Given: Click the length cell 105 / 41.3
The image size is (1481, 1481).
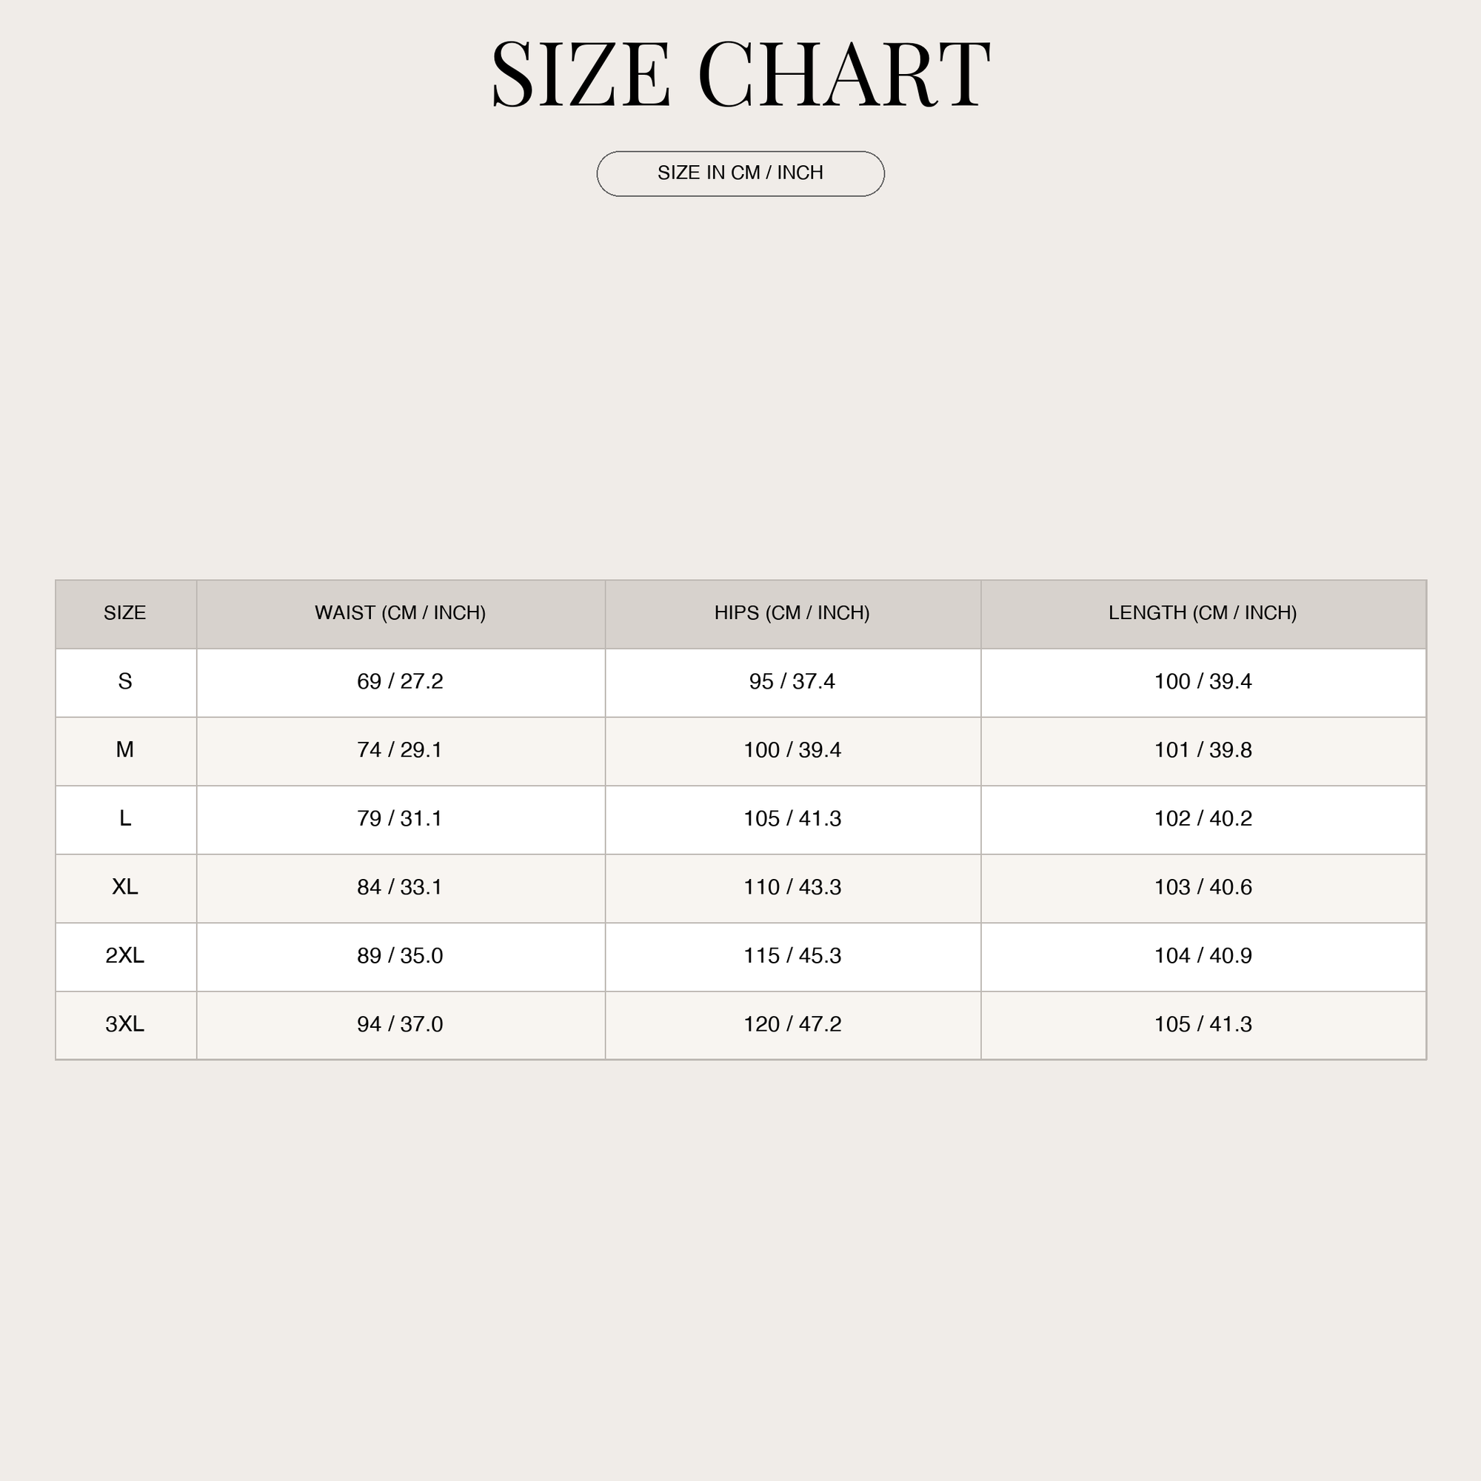Looking at the screenshot, I should (1203, 1025).
